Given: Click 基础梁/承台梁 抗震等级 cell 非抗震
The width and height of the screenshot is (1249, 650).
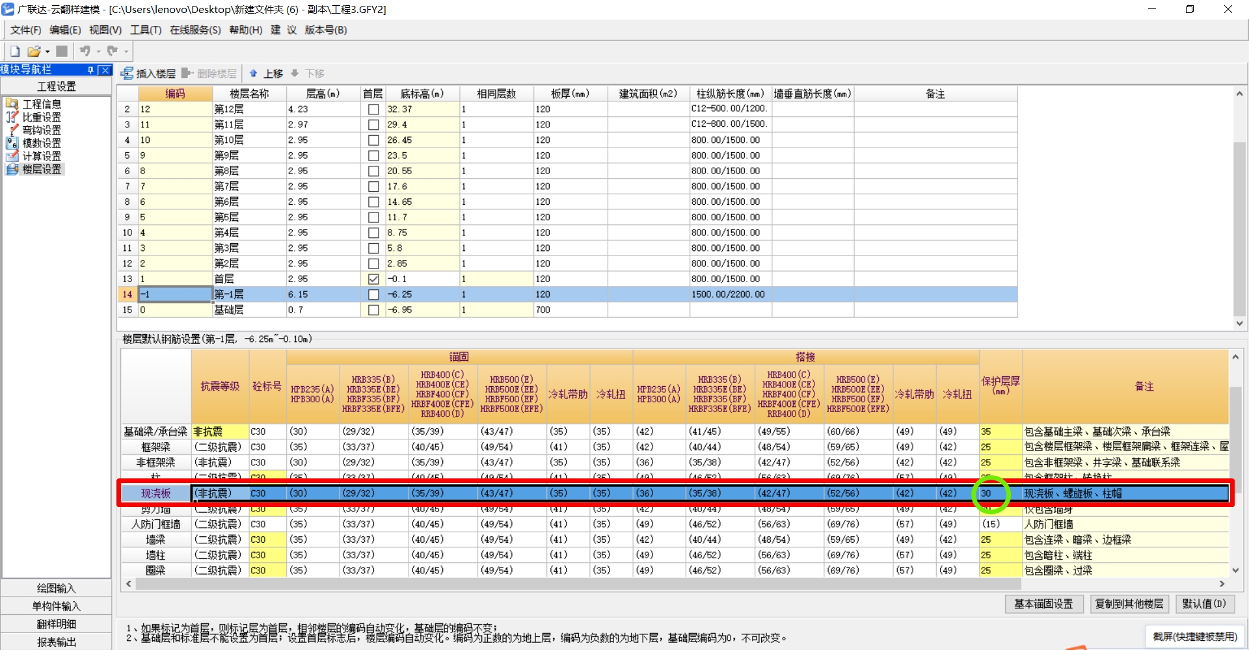Looking at the screenshot, I should point(220,432).
